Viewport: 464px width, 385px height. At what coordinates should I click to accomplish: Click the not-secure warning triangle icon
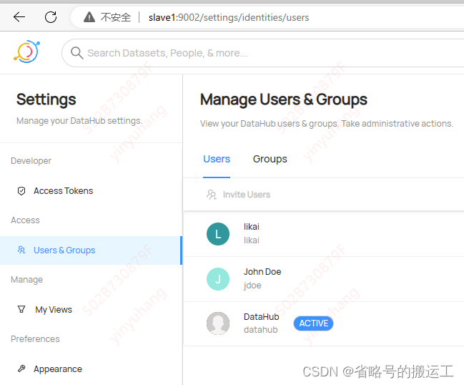[x=89, y=17]
